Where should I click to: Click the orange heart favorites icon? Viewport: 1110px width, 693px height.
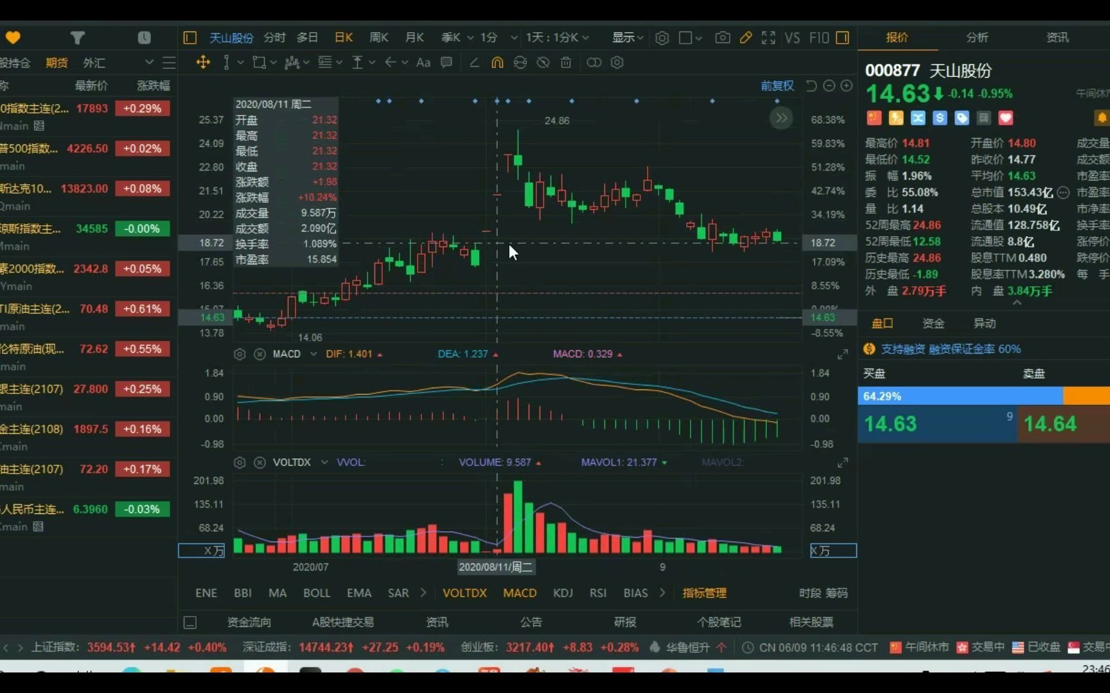13,38
